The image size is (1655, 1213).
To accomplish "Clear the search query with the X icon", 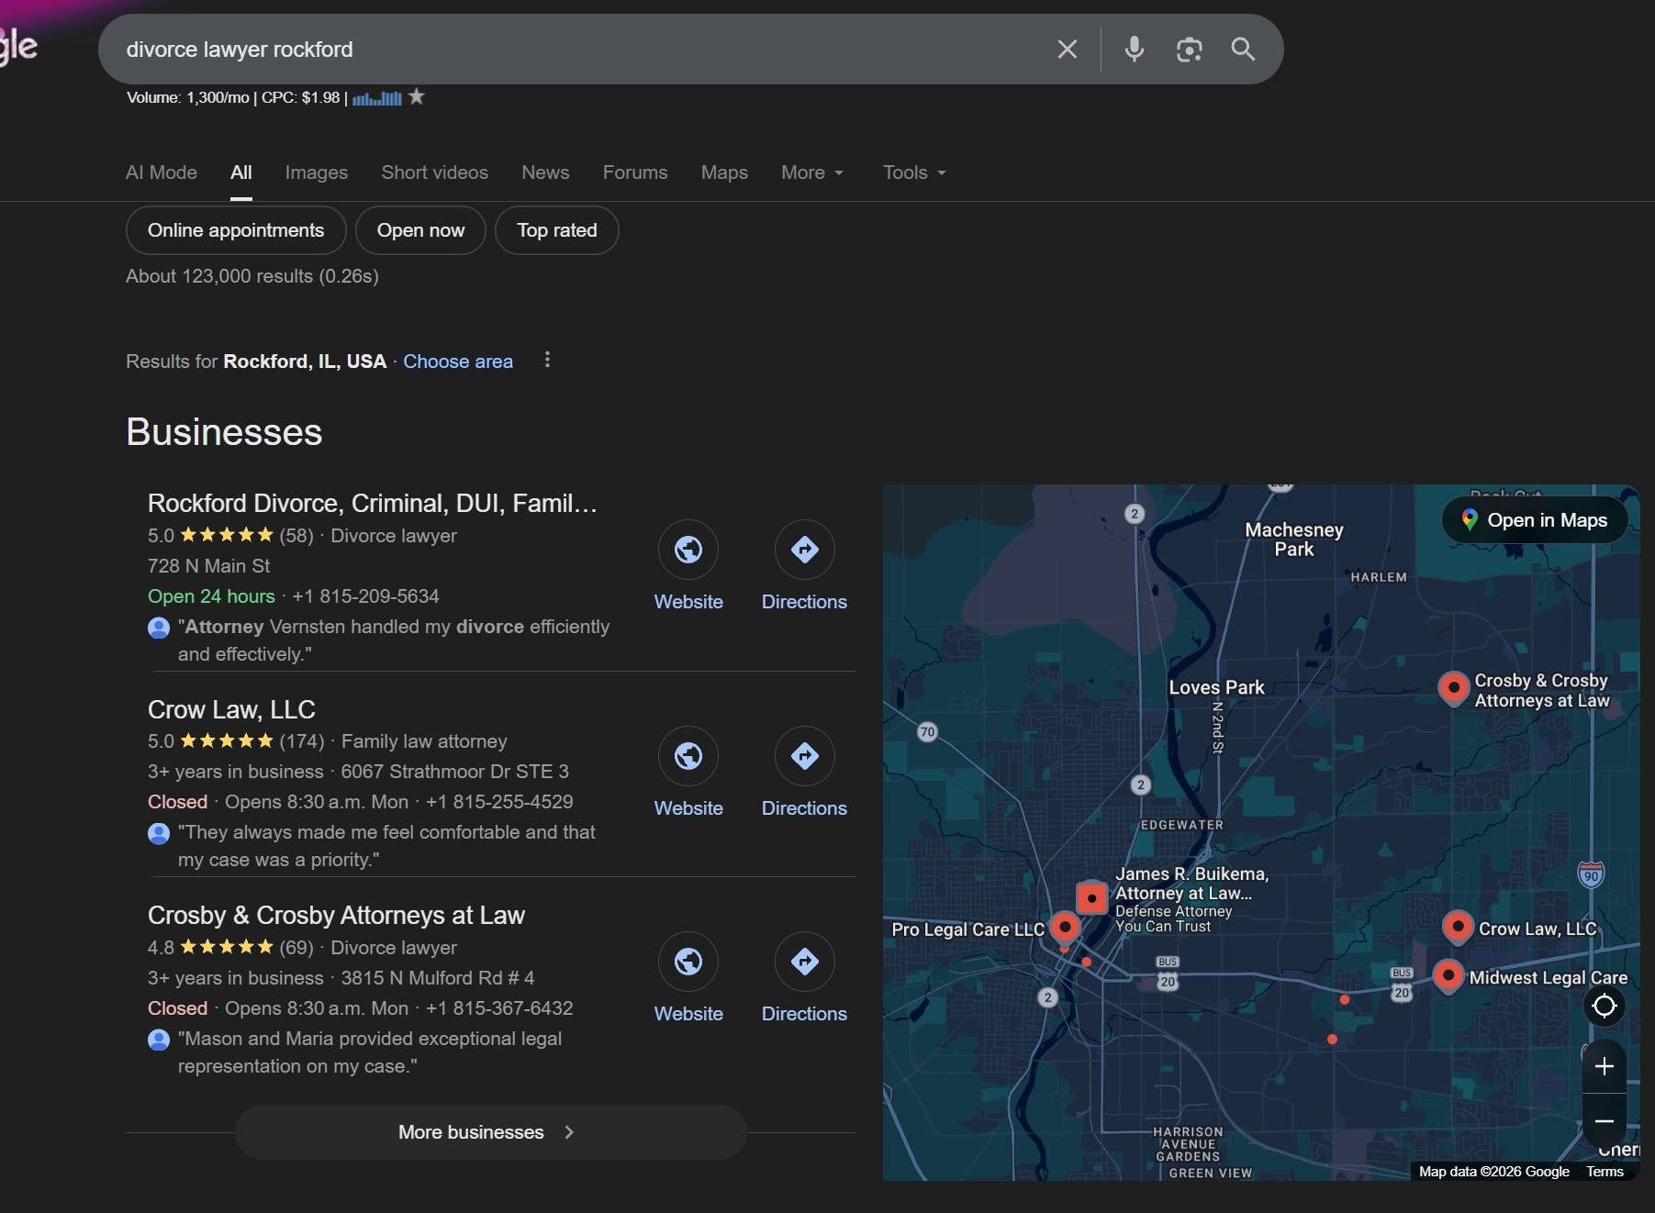I will 1067,50.
